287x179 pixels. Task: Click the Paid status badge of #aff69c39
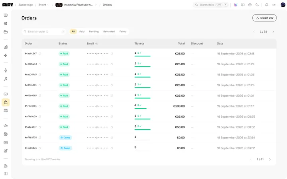[64, 117]
